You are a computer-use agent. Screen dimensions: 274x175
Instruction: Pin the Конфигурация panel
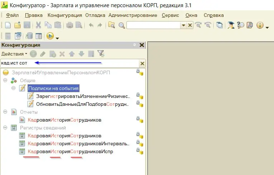[x=134, y=45]
